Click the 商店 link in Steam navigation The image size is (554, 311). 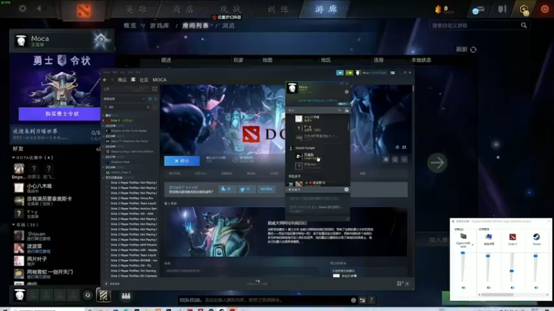pos(122,80)
